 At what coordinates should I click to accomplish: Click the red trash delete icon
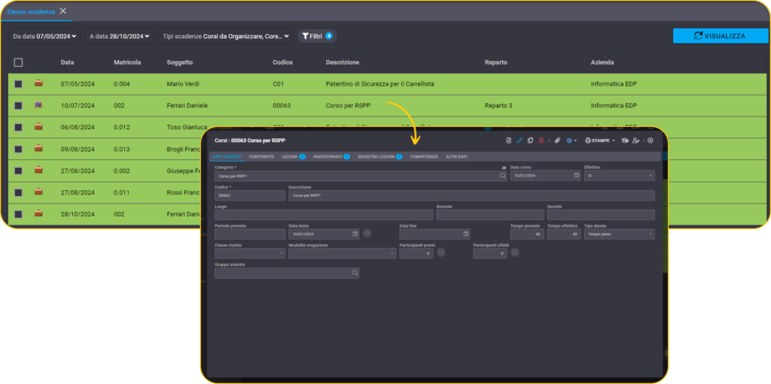click(541, 141)
